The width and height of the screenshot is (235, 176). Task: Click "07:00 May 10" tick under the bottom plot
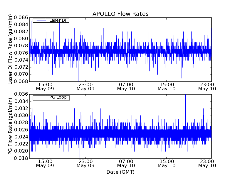click(x=126, y=163)
